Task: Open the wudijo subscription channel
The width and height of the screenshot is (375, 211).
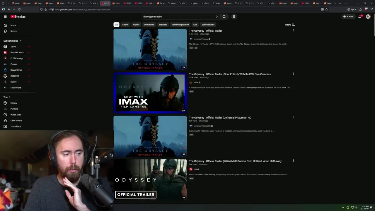Action: point(18,82)
